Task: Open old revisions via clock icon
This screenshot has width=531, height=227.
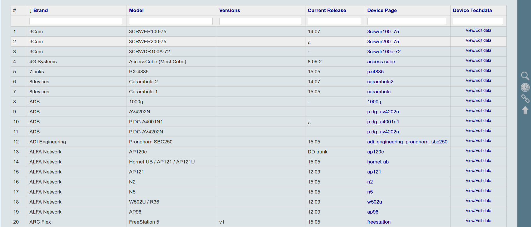Action: pyautogui.click(x=525, y=87)
